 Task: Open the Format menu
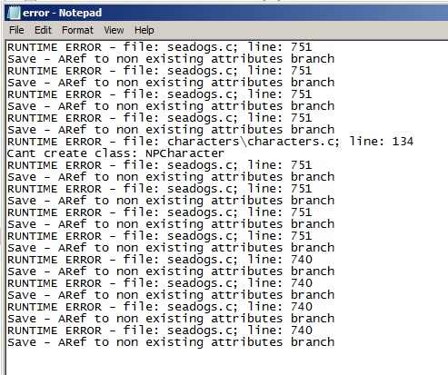tap(77, 30)
